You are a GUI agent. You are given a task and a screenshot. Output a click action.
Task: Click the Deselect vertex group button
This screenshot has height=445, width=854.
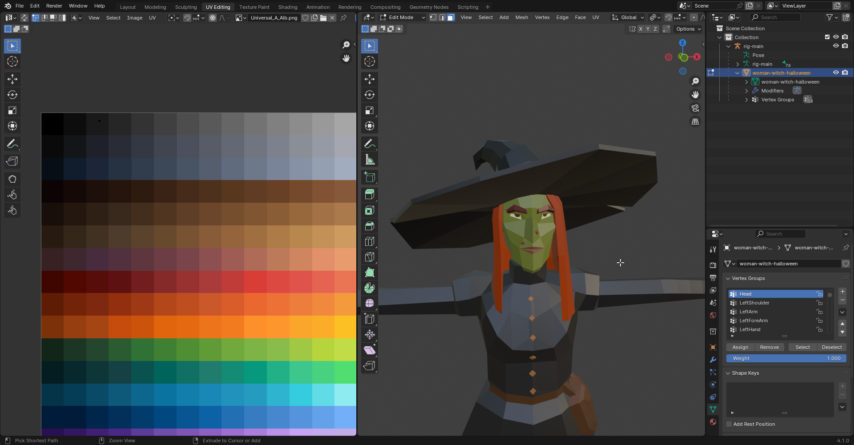point(831,347)
